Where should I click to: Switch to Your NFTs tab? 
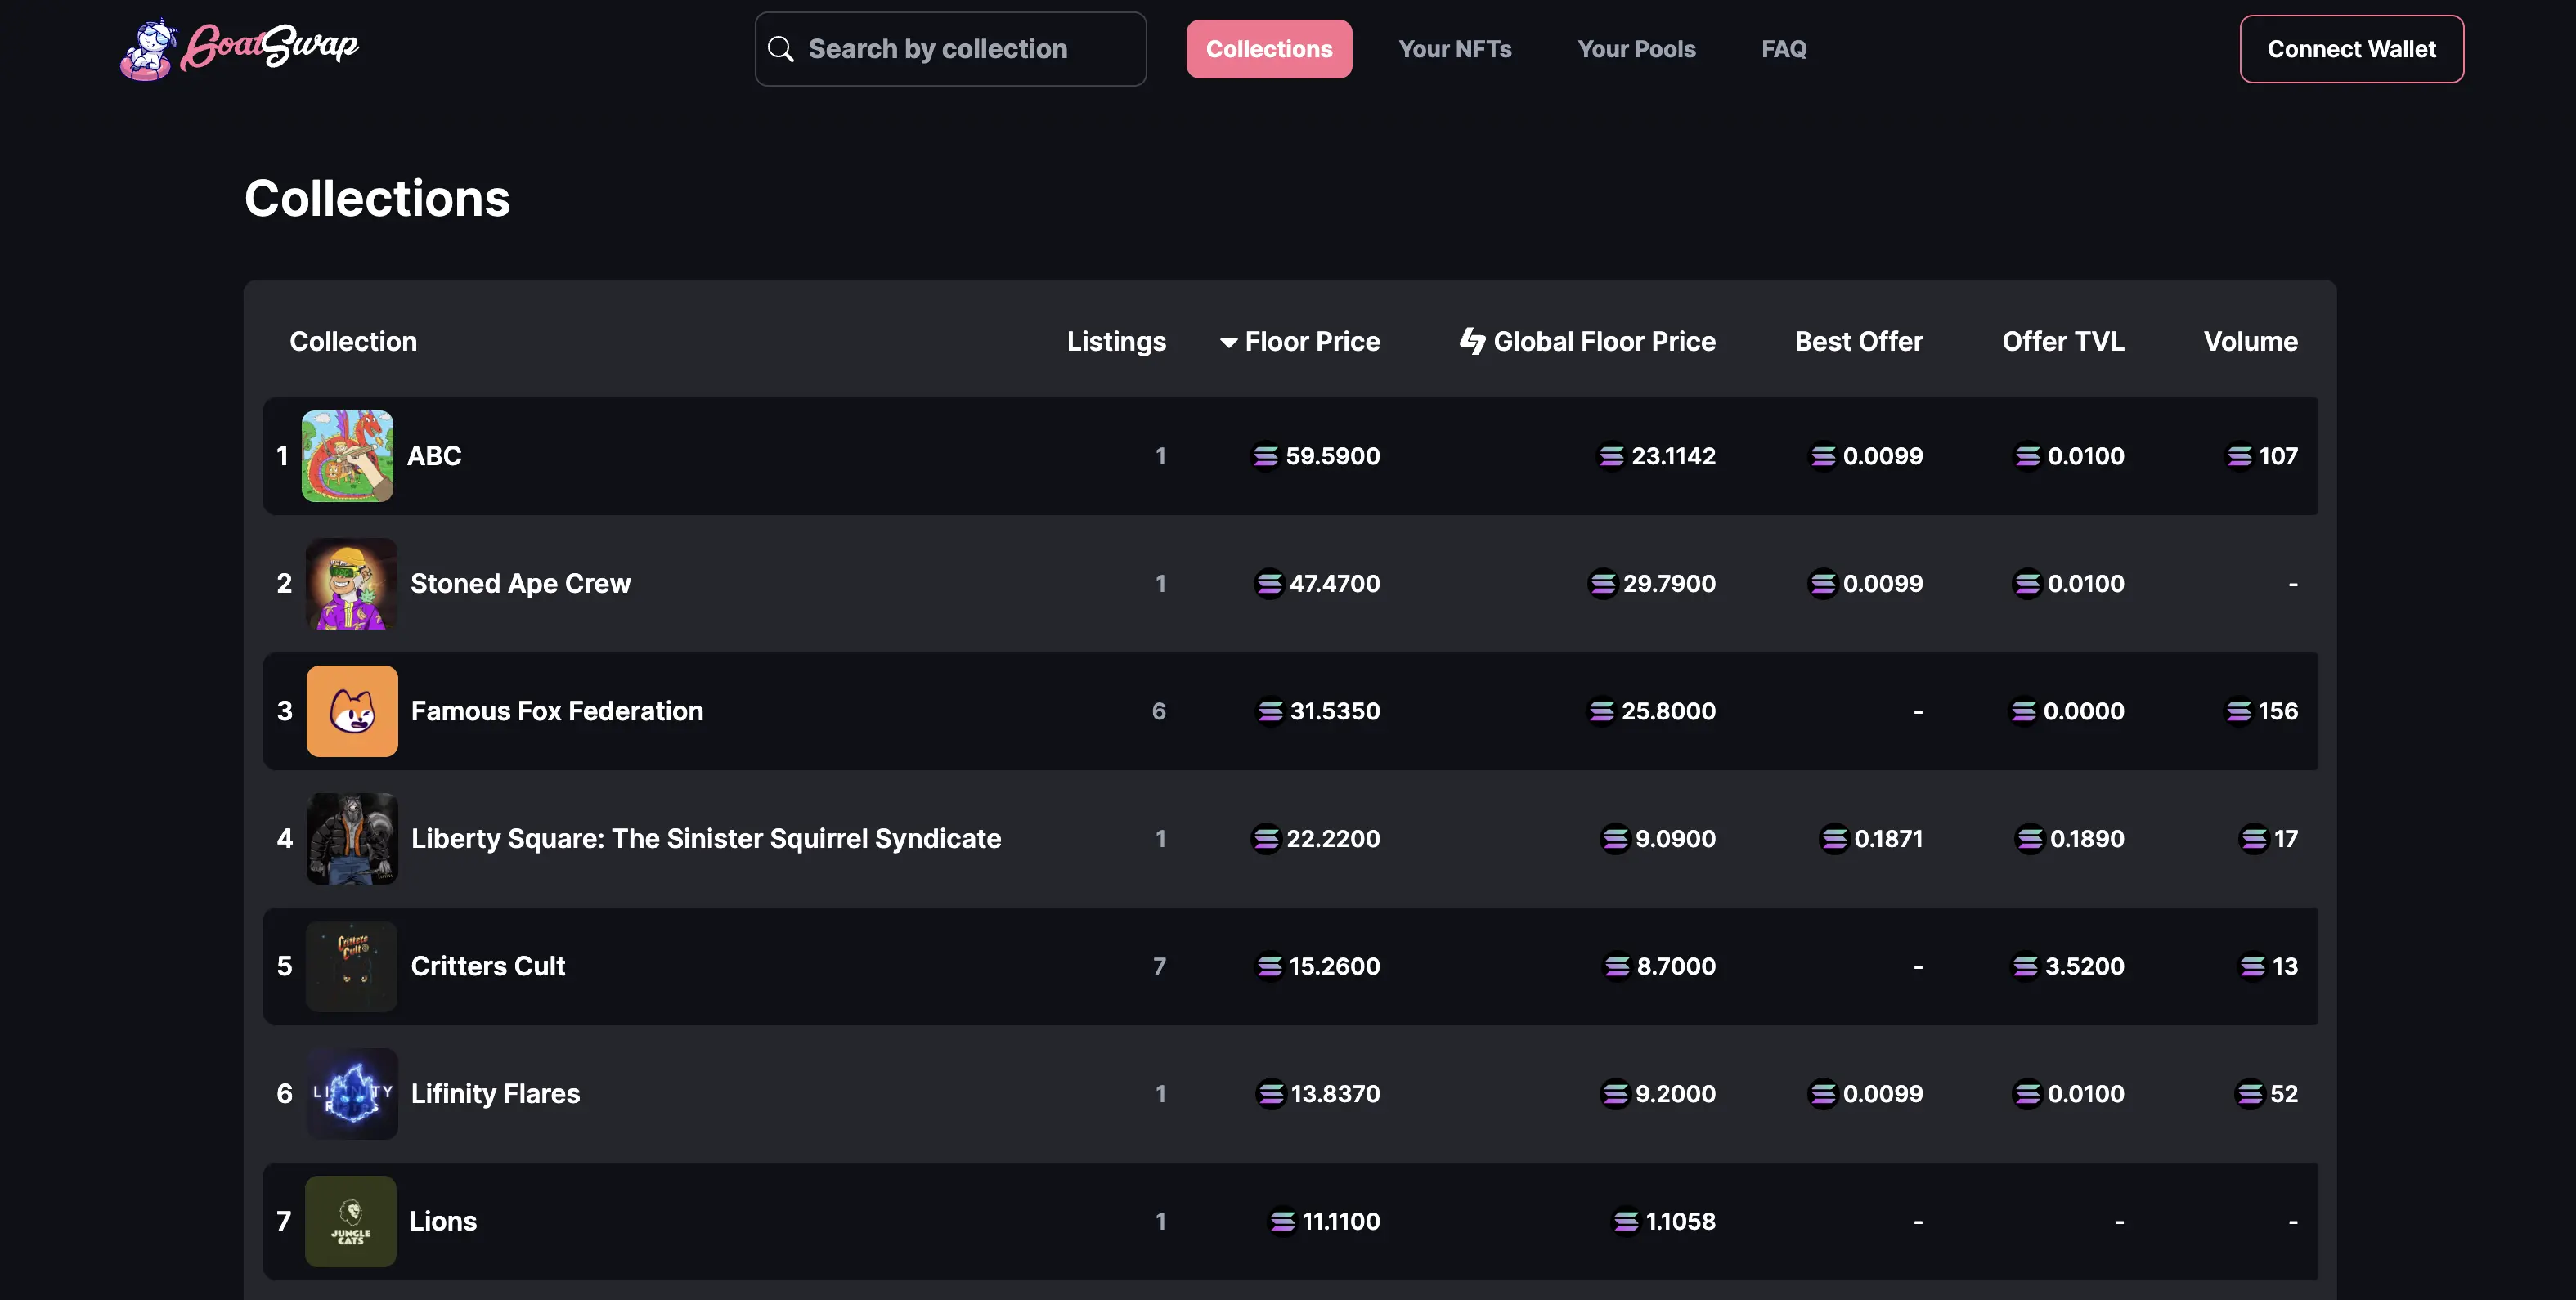click(1454, 49)
